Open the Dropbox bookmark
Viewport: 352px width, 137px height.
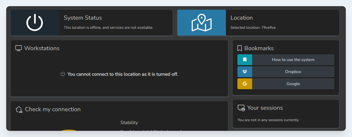[x=293, y=72]
